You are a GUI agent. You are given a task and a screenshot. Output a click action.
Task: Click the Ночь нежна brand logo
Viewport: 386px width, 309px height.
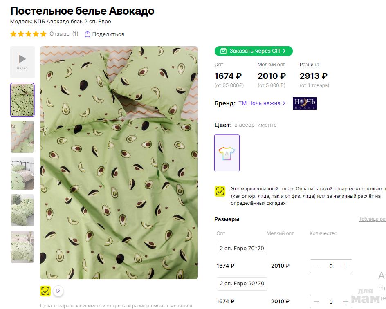305,103
